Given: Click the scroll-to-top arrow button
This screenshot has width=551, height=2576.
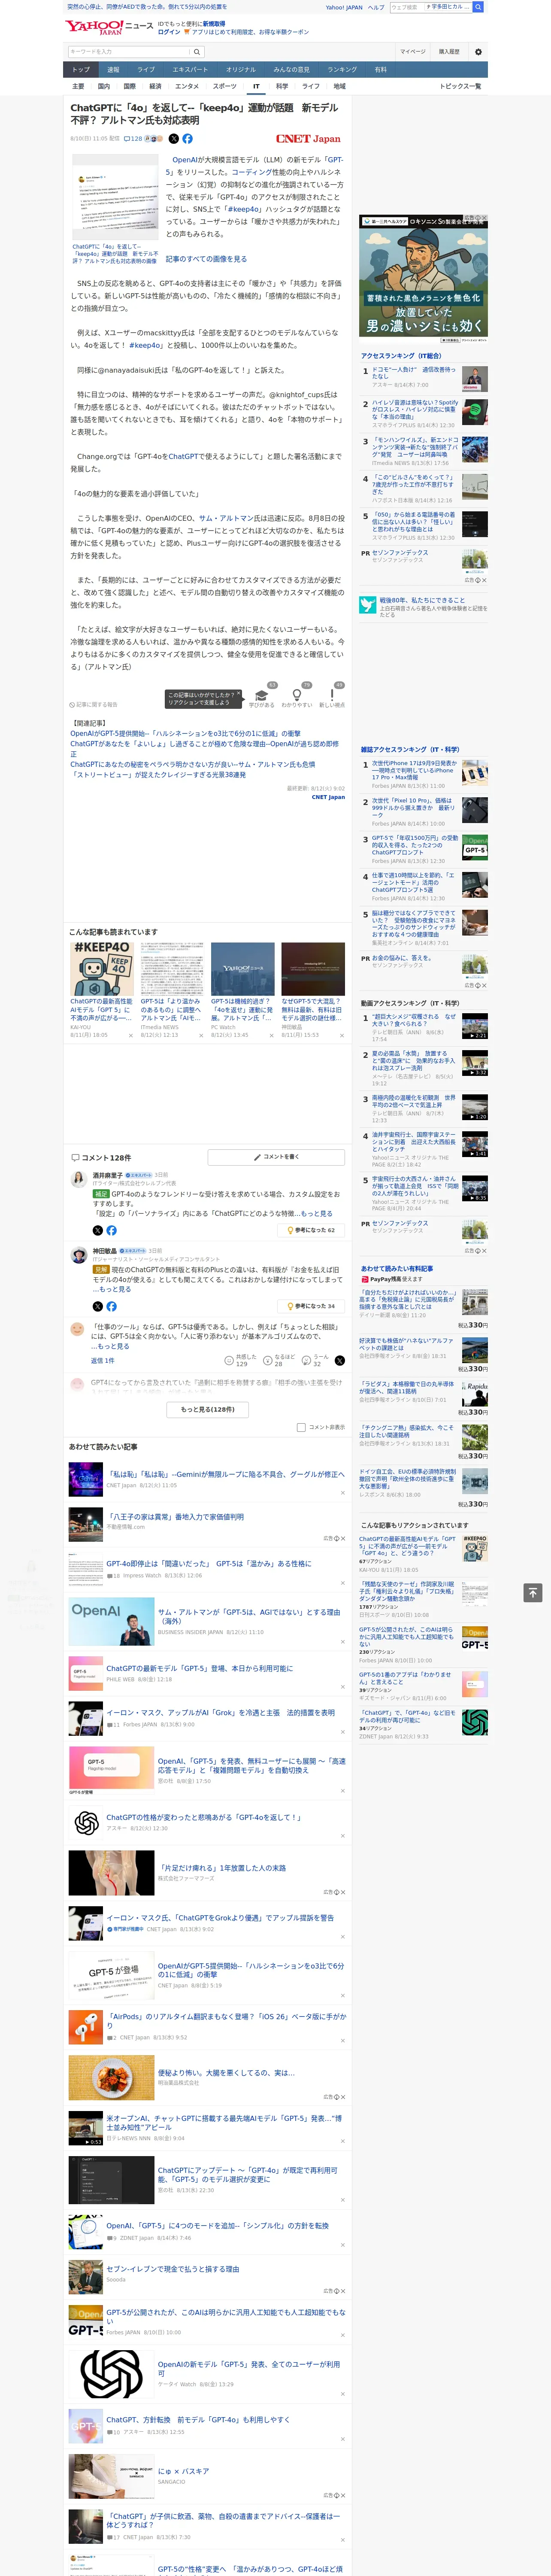Looking at the screenshot, I should pyautogui.click(x=533, y=1592).
